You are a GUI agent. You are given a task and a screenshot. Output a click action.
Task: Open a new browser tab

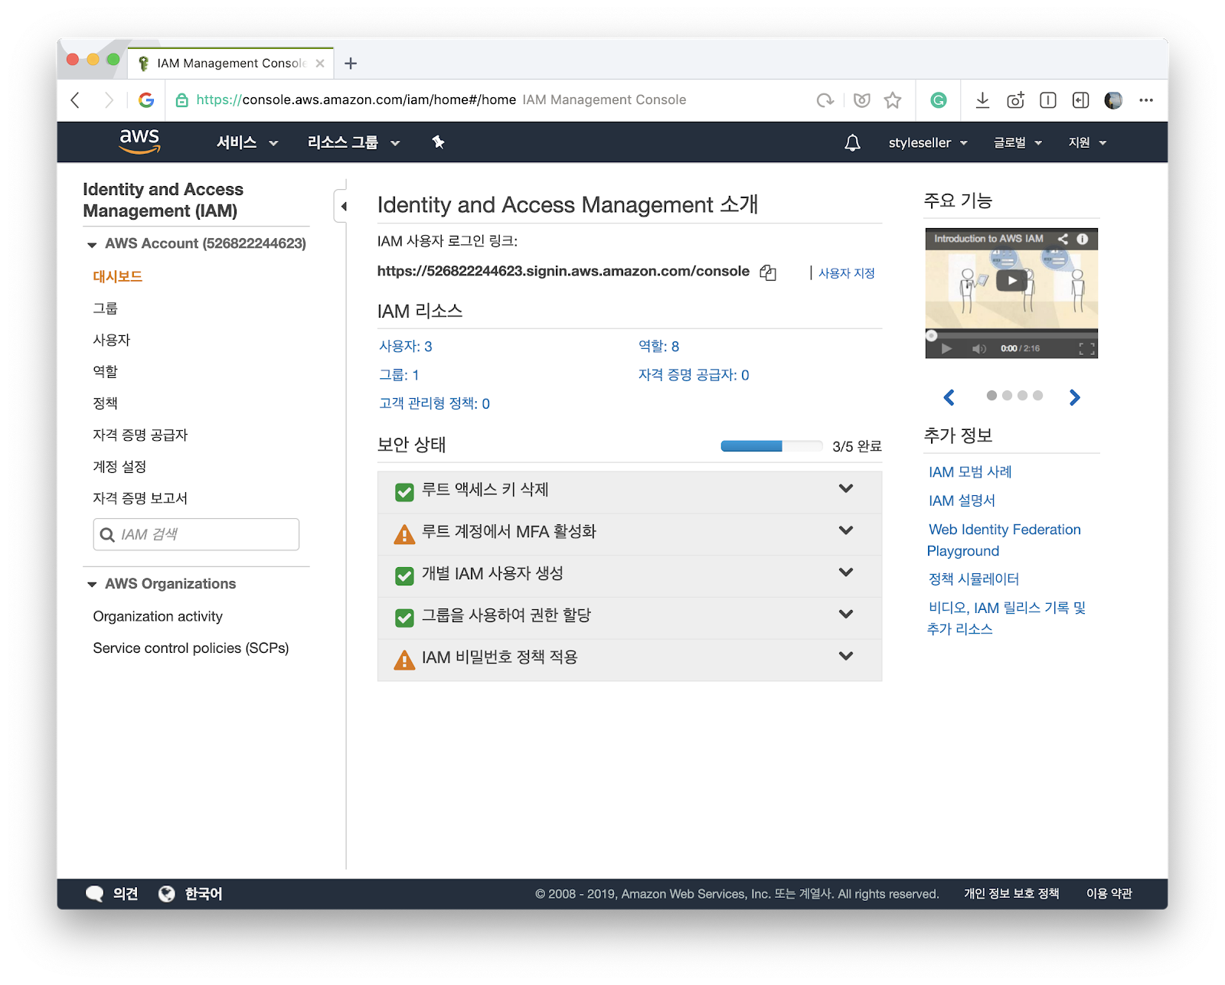(351, 64)
